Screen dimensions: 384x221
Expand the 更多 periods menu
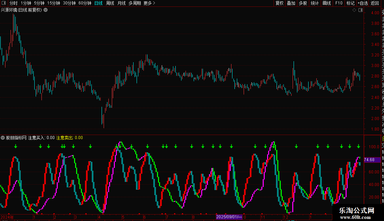click(149, 3)
